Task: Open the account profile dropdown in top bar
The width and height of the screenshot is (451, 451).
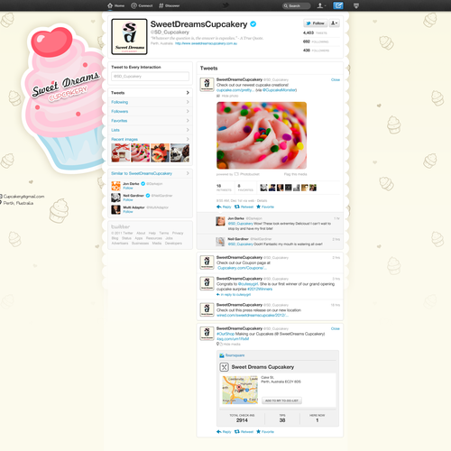Action: (x=321, y=5)
